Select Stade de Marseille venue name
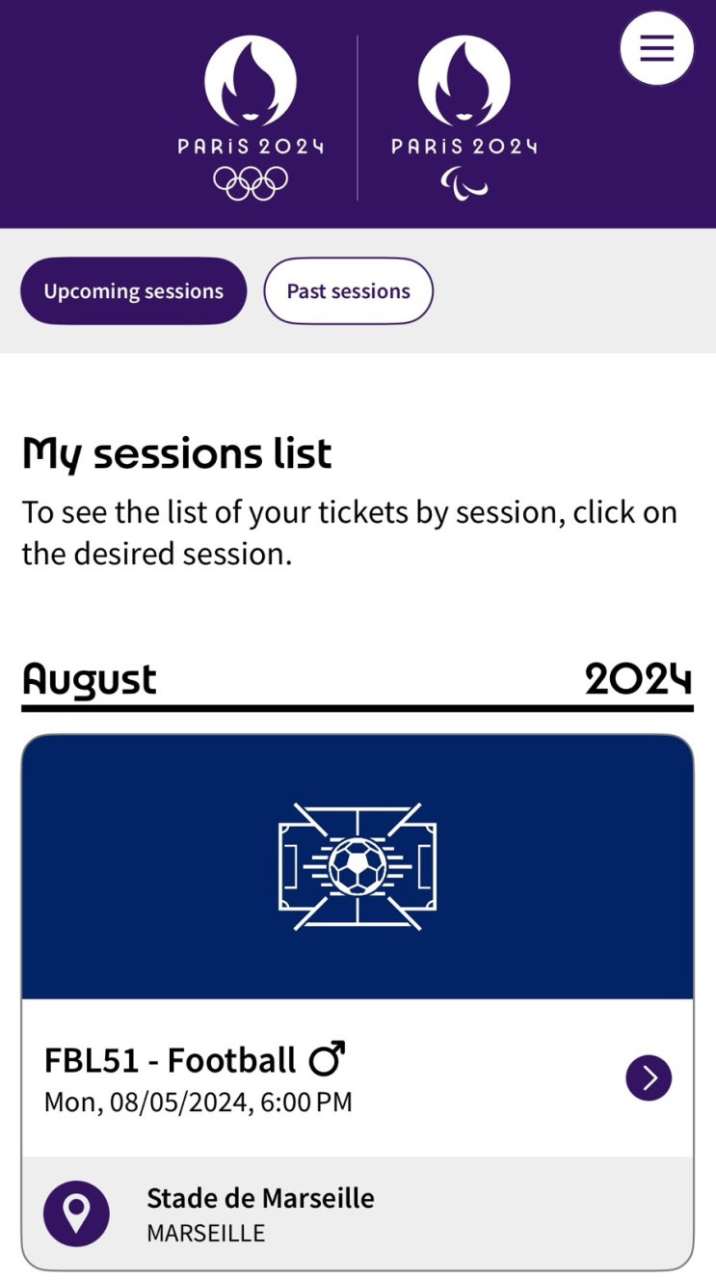This screenshot has width=716, height=1281. click(x=260, y=1198)
